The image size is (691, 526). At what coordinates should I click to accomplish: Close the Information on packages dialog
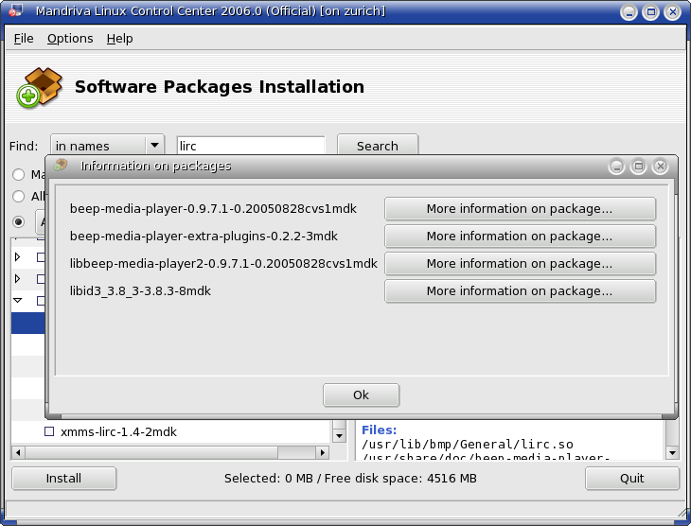point(660,167)
